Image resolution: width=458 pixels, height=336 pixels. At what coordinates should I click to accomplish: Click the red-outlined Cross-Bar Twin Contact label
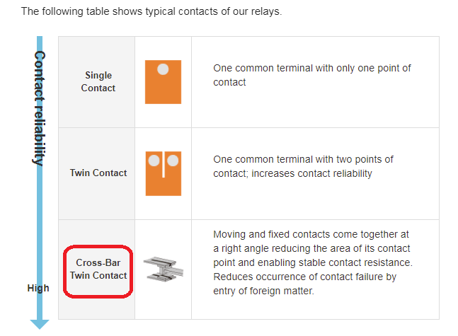point(98,272)
